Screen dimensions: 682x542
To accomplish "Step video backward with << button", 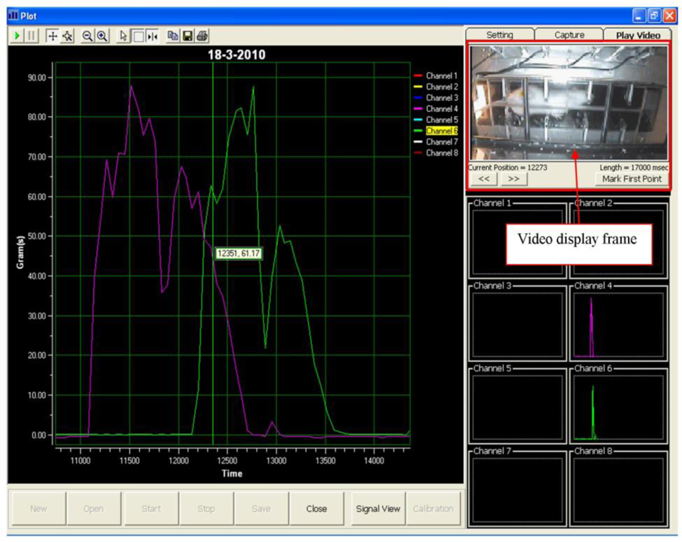I will 484,179.
